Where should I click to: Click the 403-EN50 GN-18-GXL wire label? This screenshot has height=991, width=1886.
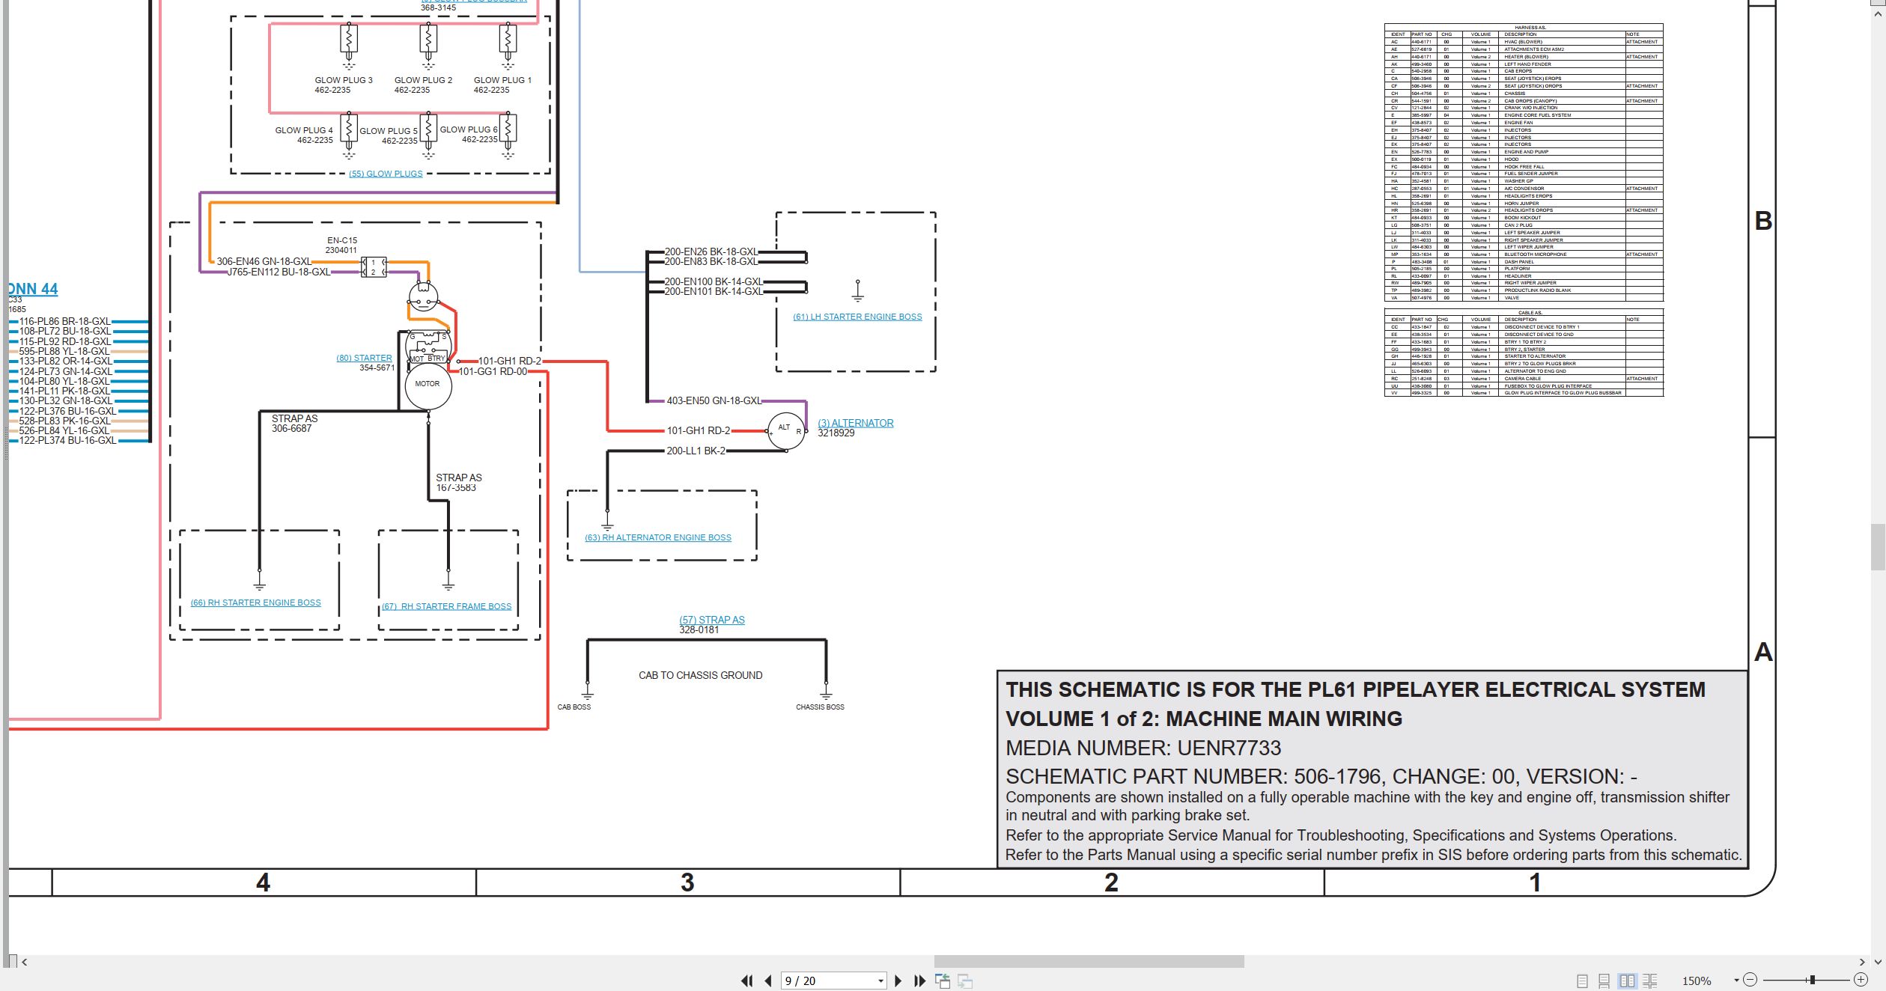tap(714, 400)
